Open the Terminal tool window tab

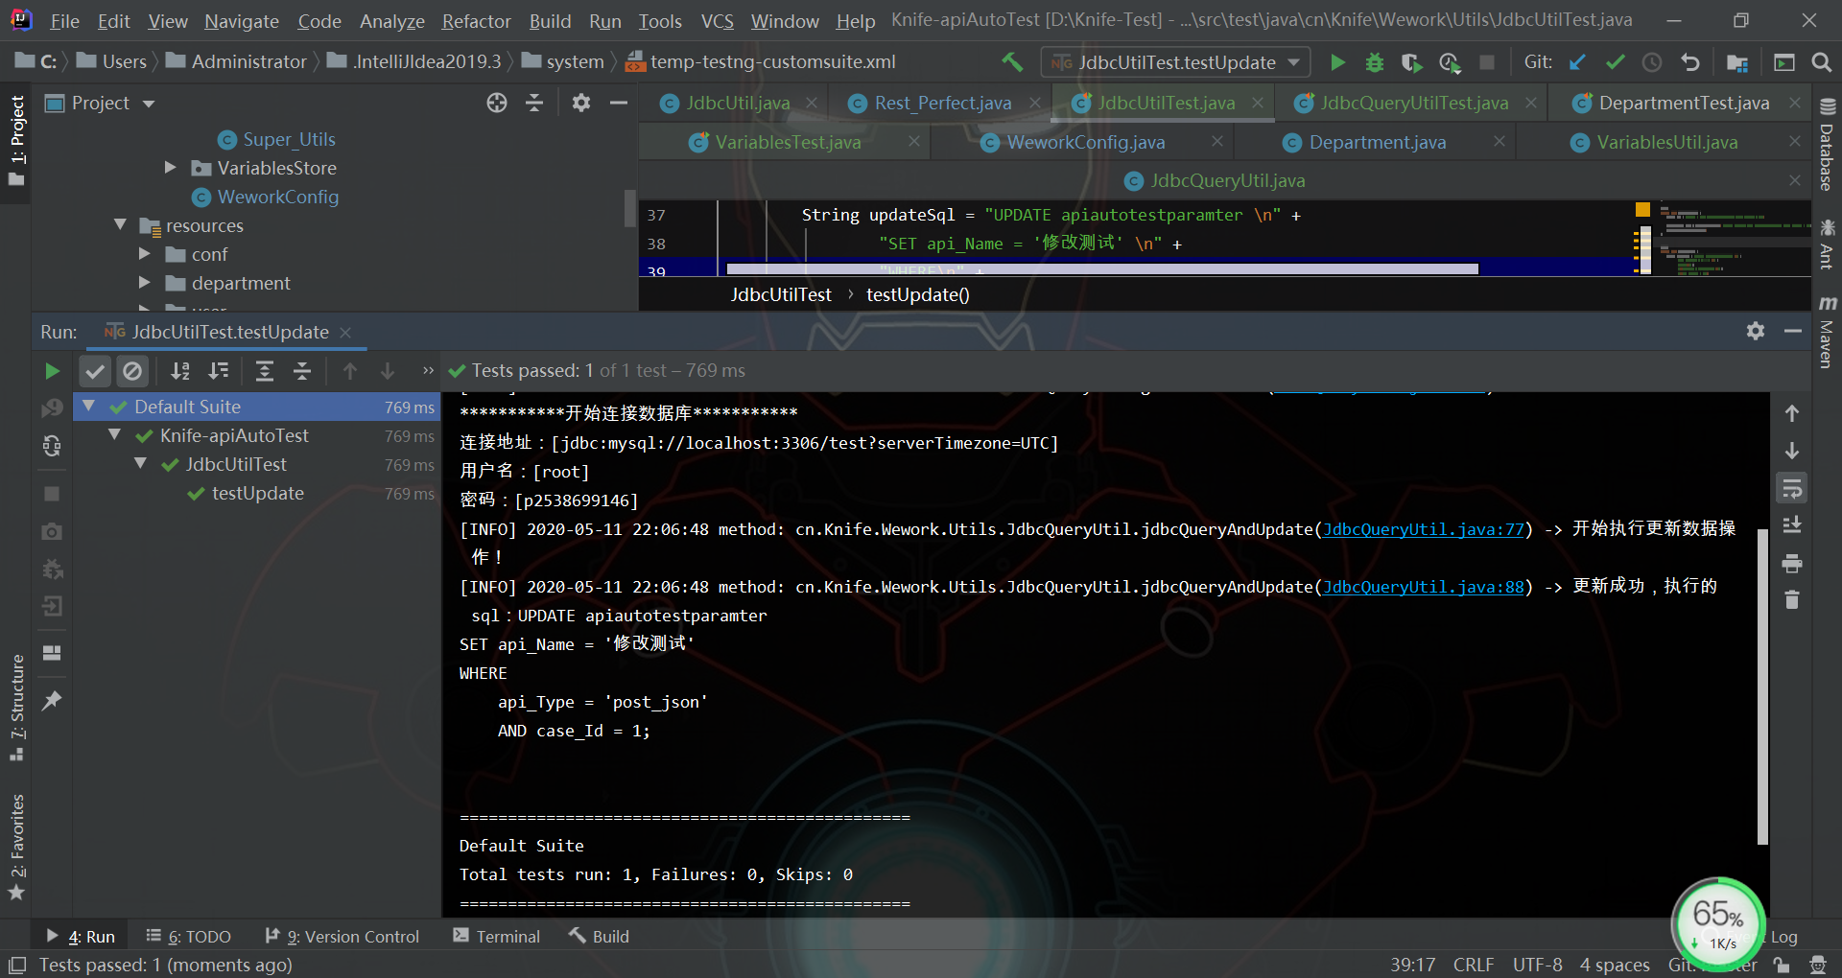click(497, 936)
